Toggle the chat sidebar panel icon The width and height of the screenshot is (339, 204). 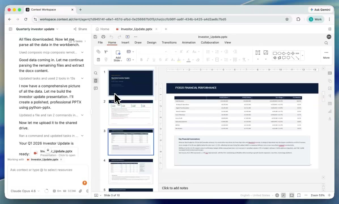10,29
